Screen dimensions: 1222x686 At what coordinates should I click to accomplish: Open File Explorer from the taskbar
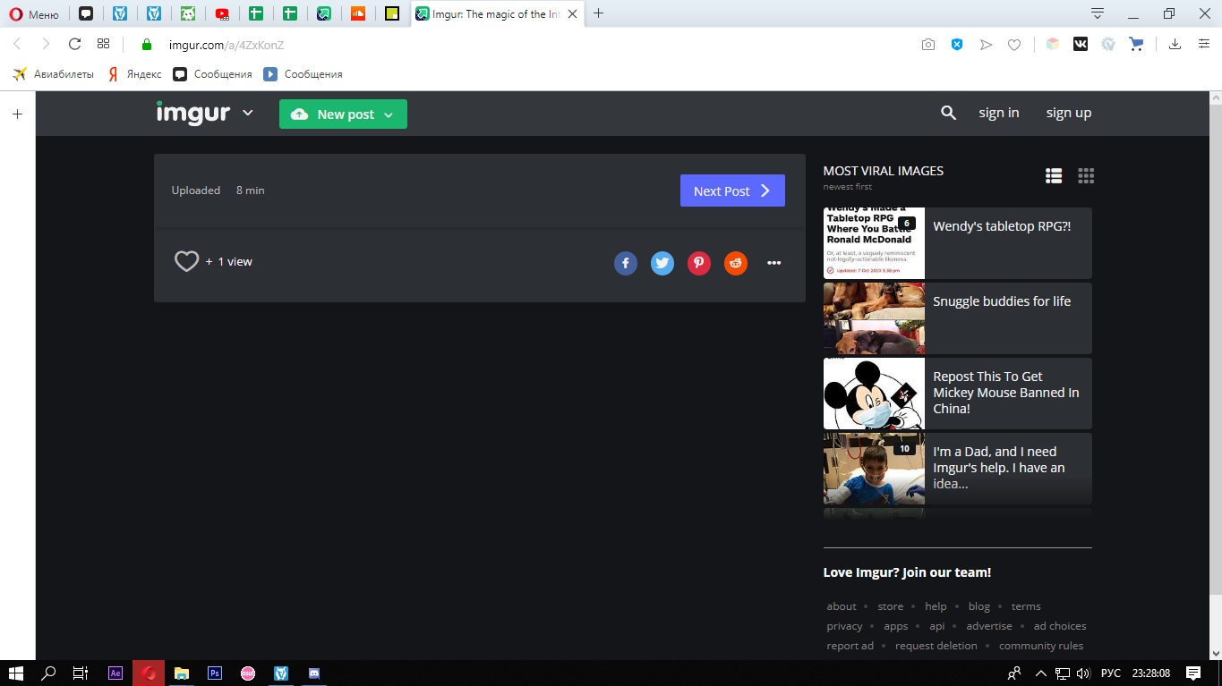pos(182,673)
